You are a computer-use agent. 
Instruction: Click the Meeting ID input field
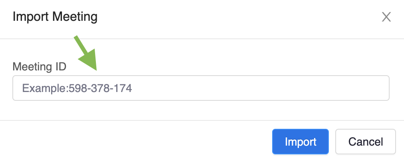[201, 88]
